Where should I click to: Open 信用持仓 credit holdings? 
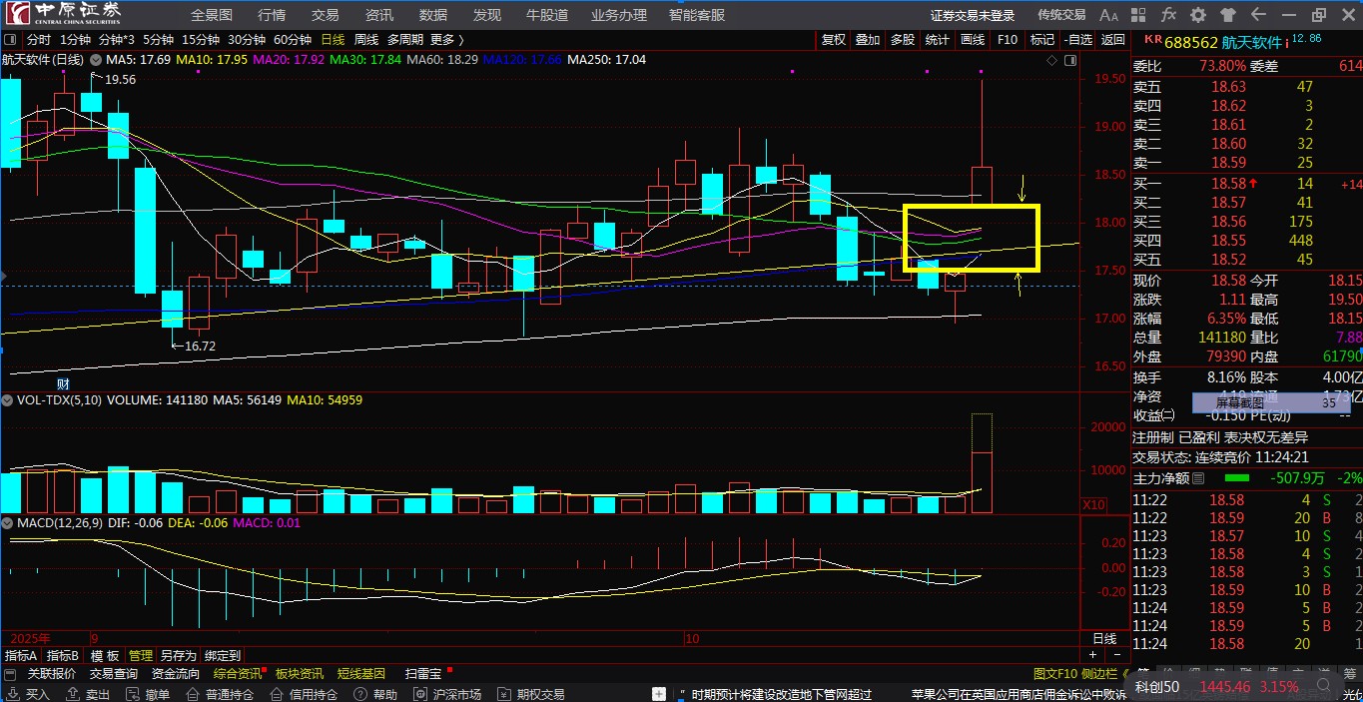click(304, 694)
